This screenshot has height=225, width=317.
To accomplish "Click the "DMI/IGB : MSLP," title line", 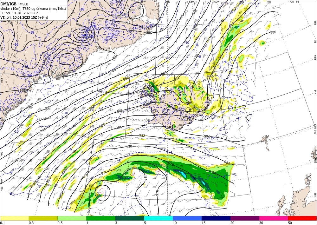I will tap(14, 4).
